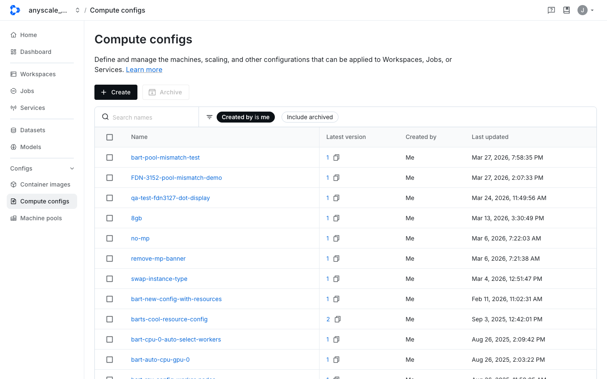Viewport: 607px width, 379px height.
Task: Select the qa-test-fdn3127-dot-display row checkbox
Action: (x=110, y=198)
